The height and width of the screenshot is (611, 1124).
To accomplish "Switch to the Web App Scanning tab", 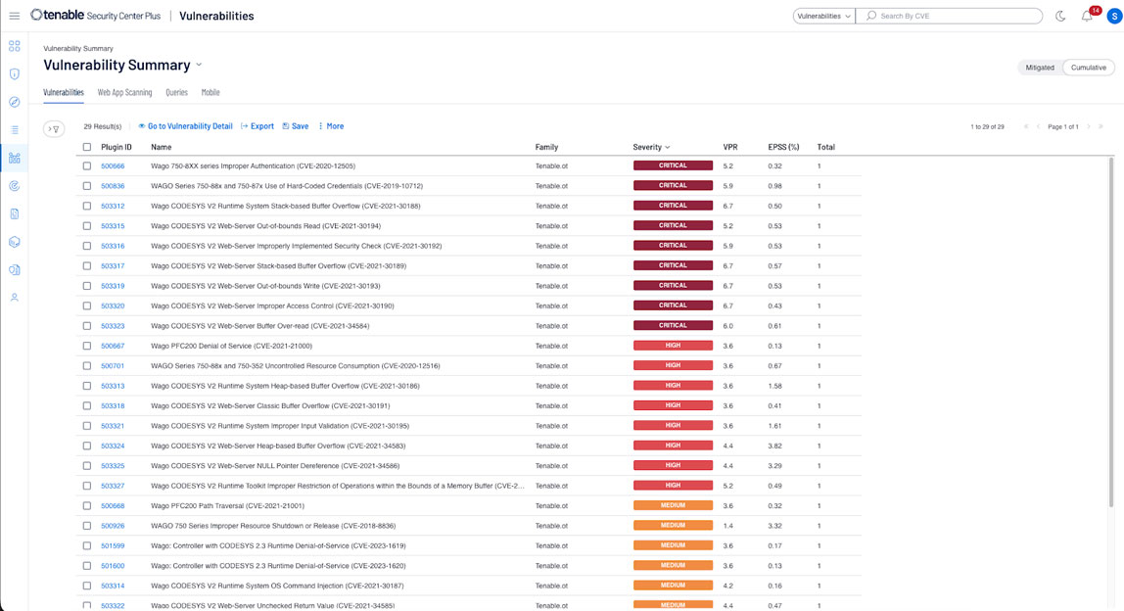I will tap(124, 92).
